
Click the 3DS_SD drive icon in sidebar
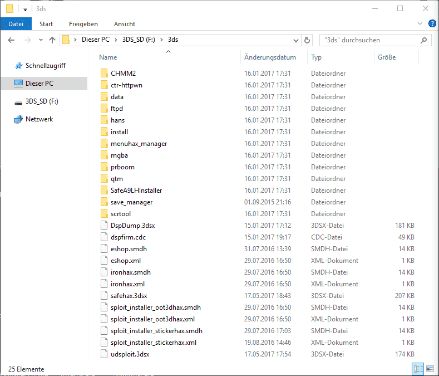18,103
